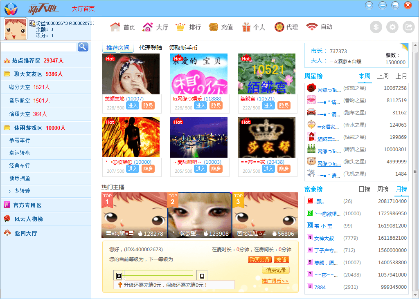Open the 个人 gift icon
Screen dimensions: 419x299
[246, 27]
